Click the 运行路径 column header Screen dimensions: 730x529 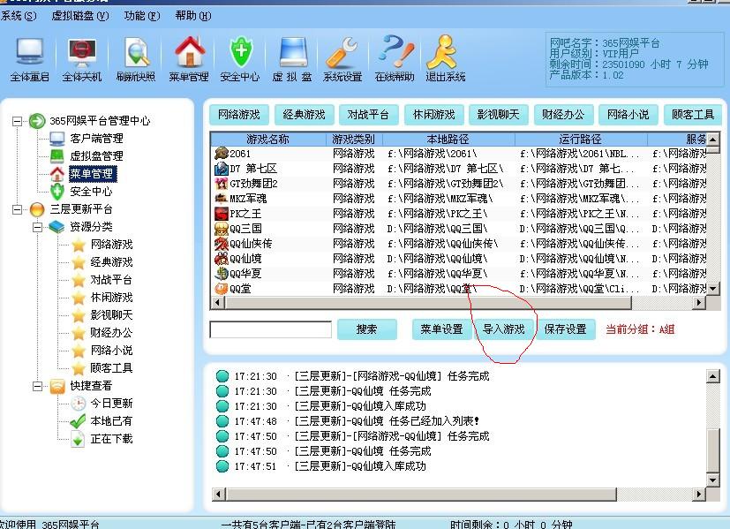(x=581, y=139)
